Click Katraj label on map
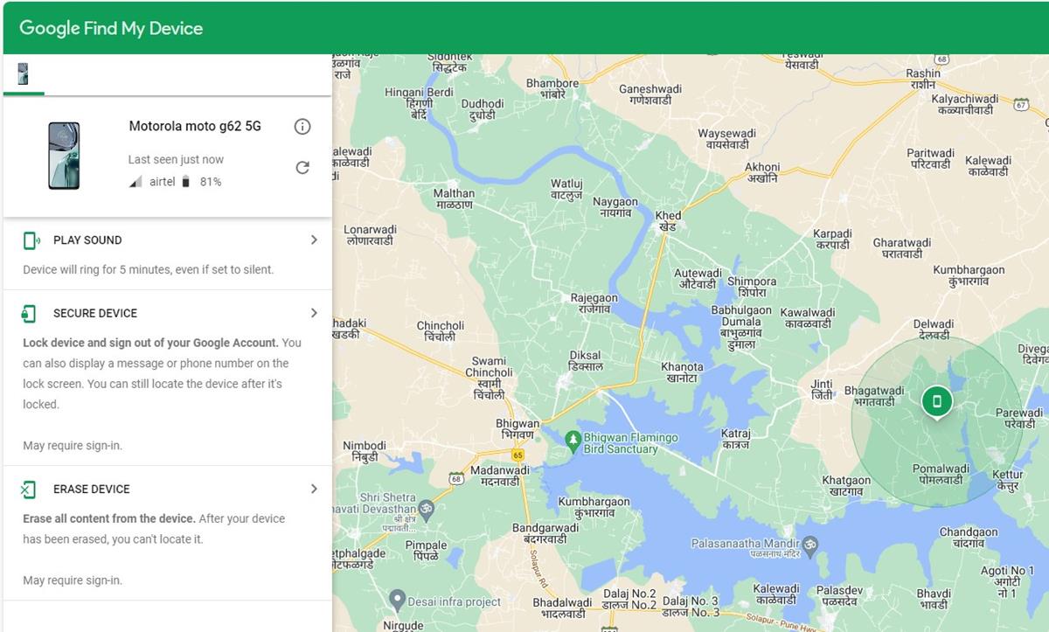Viewport: 1049px width, 632px height. 736,439
